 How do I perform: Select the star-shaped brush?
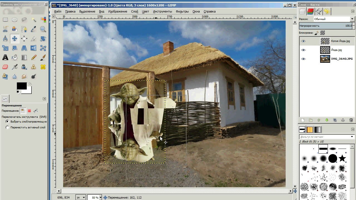(342, 159)
